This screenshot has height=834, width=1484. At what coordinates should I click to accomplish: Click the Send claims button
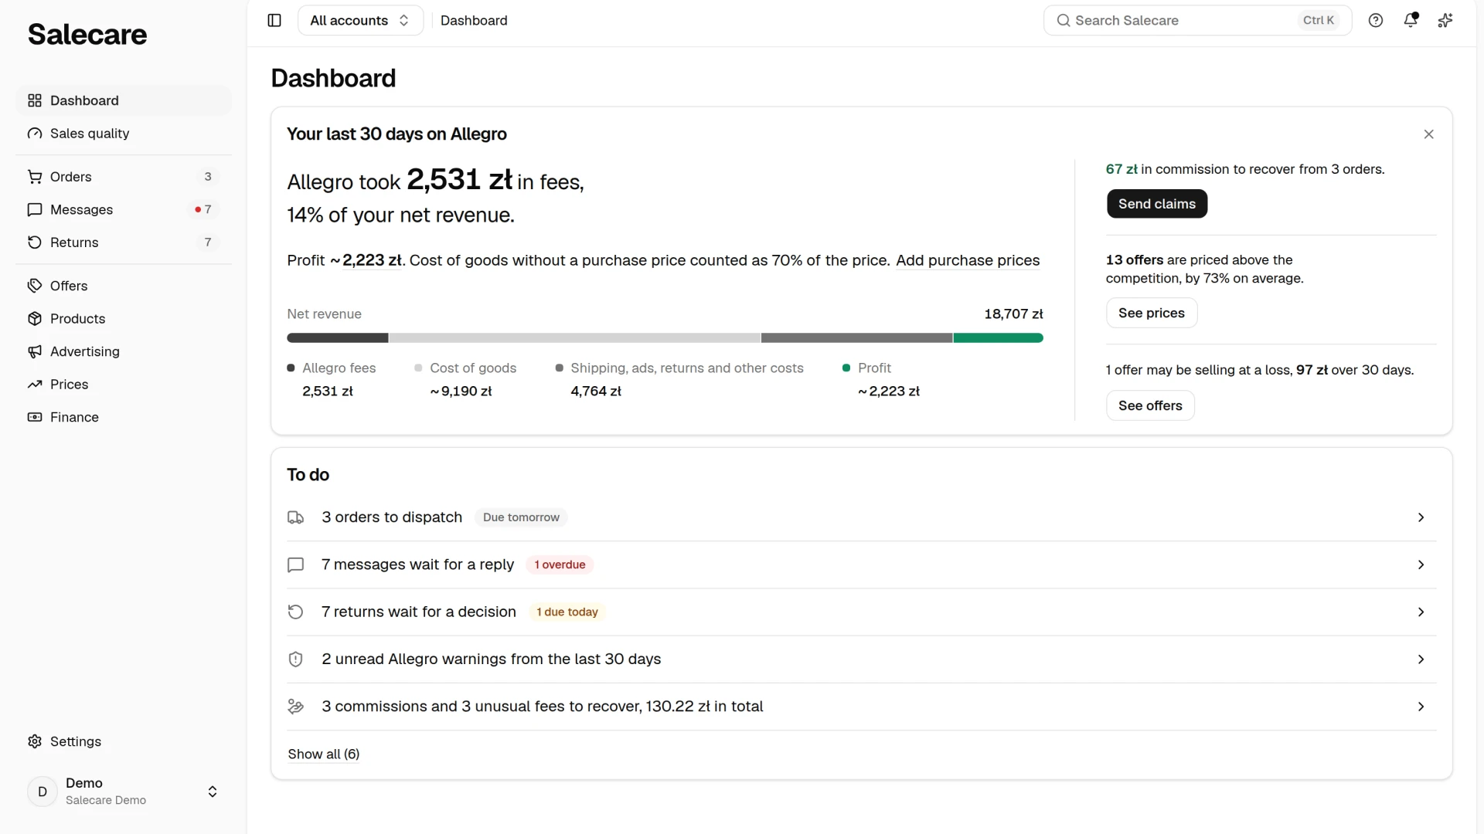[x=1156, y=204]
